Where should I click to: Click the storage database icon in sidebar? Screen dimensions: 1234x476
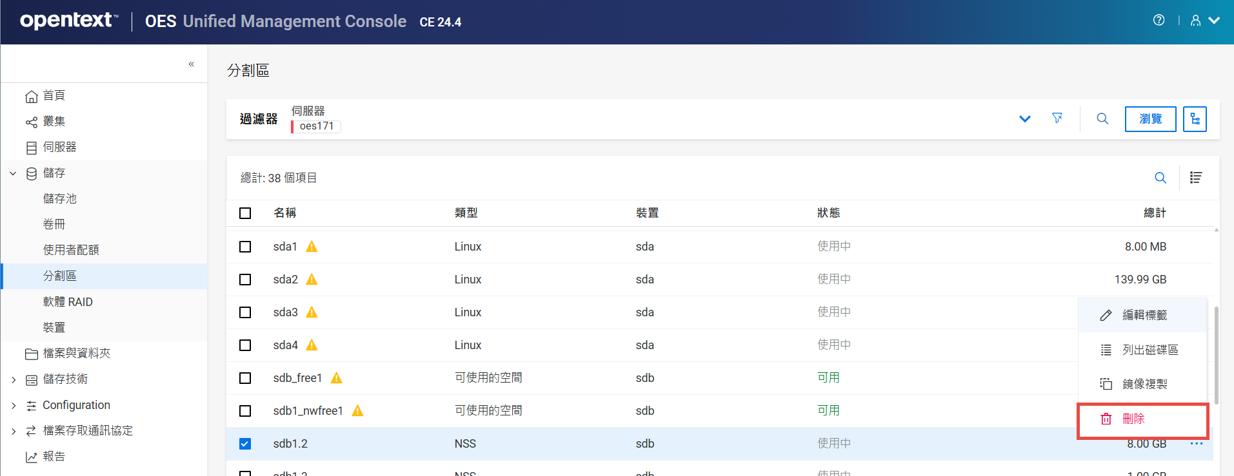pos(31,173)
